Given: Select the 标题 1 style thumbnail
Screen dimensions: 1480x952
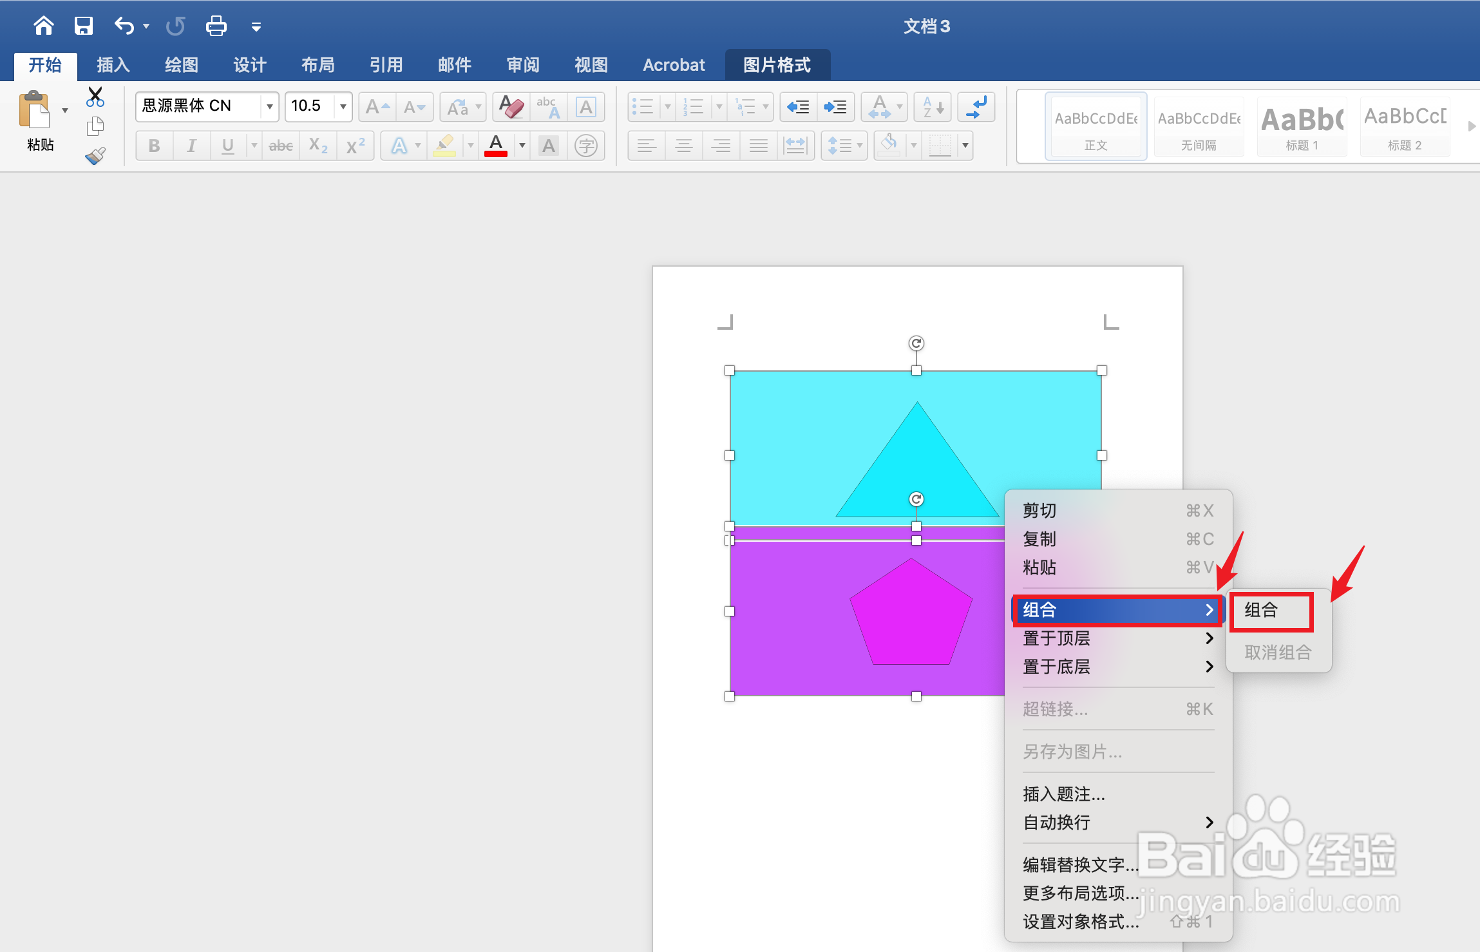Looking at the screenshot, I should click(x=1302, y=126).
